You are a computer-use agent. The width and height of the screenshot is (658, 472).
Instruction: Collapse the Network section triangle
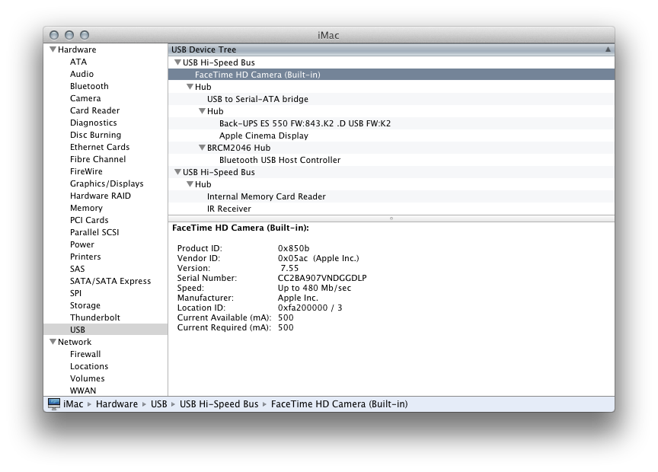(x=53, y=342)
